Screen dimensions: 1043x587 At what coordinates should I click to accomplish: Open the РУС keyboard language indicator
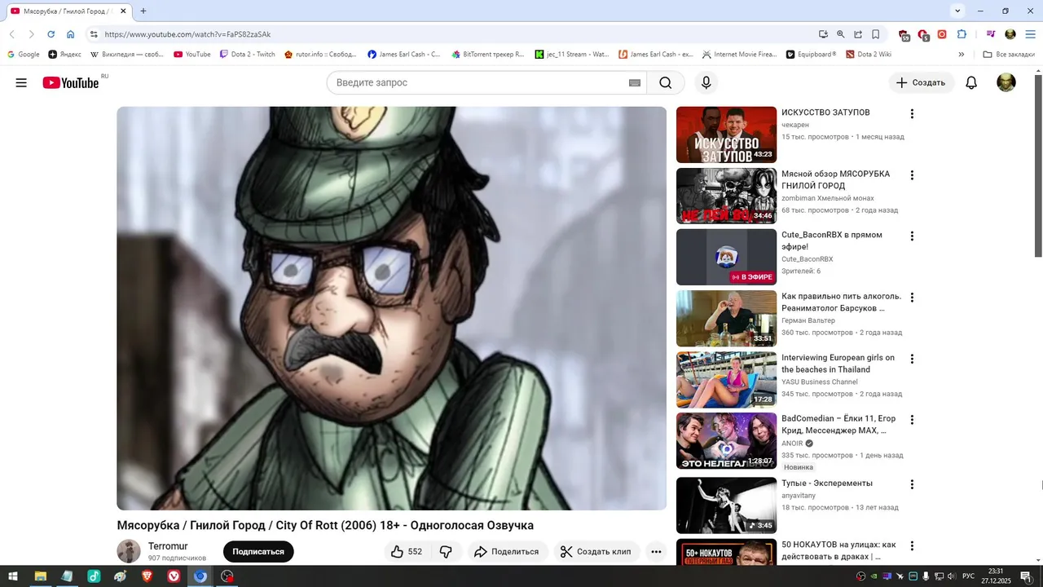click(968, 576)
